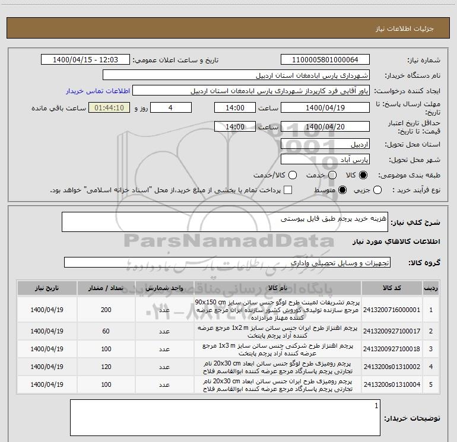This screenshot has width=457, height=442.
Task: Select the کالا radio button
Action: [363, 175]
